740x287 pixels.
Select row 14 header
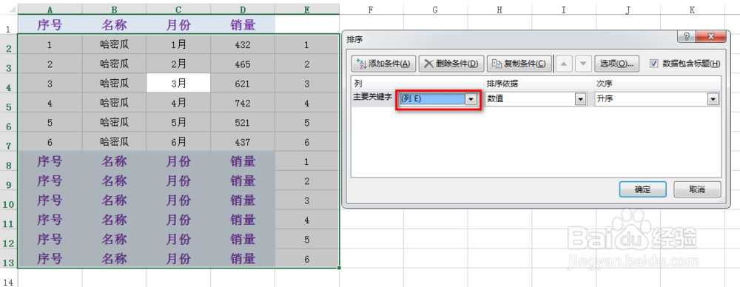[x=8, y=278]
